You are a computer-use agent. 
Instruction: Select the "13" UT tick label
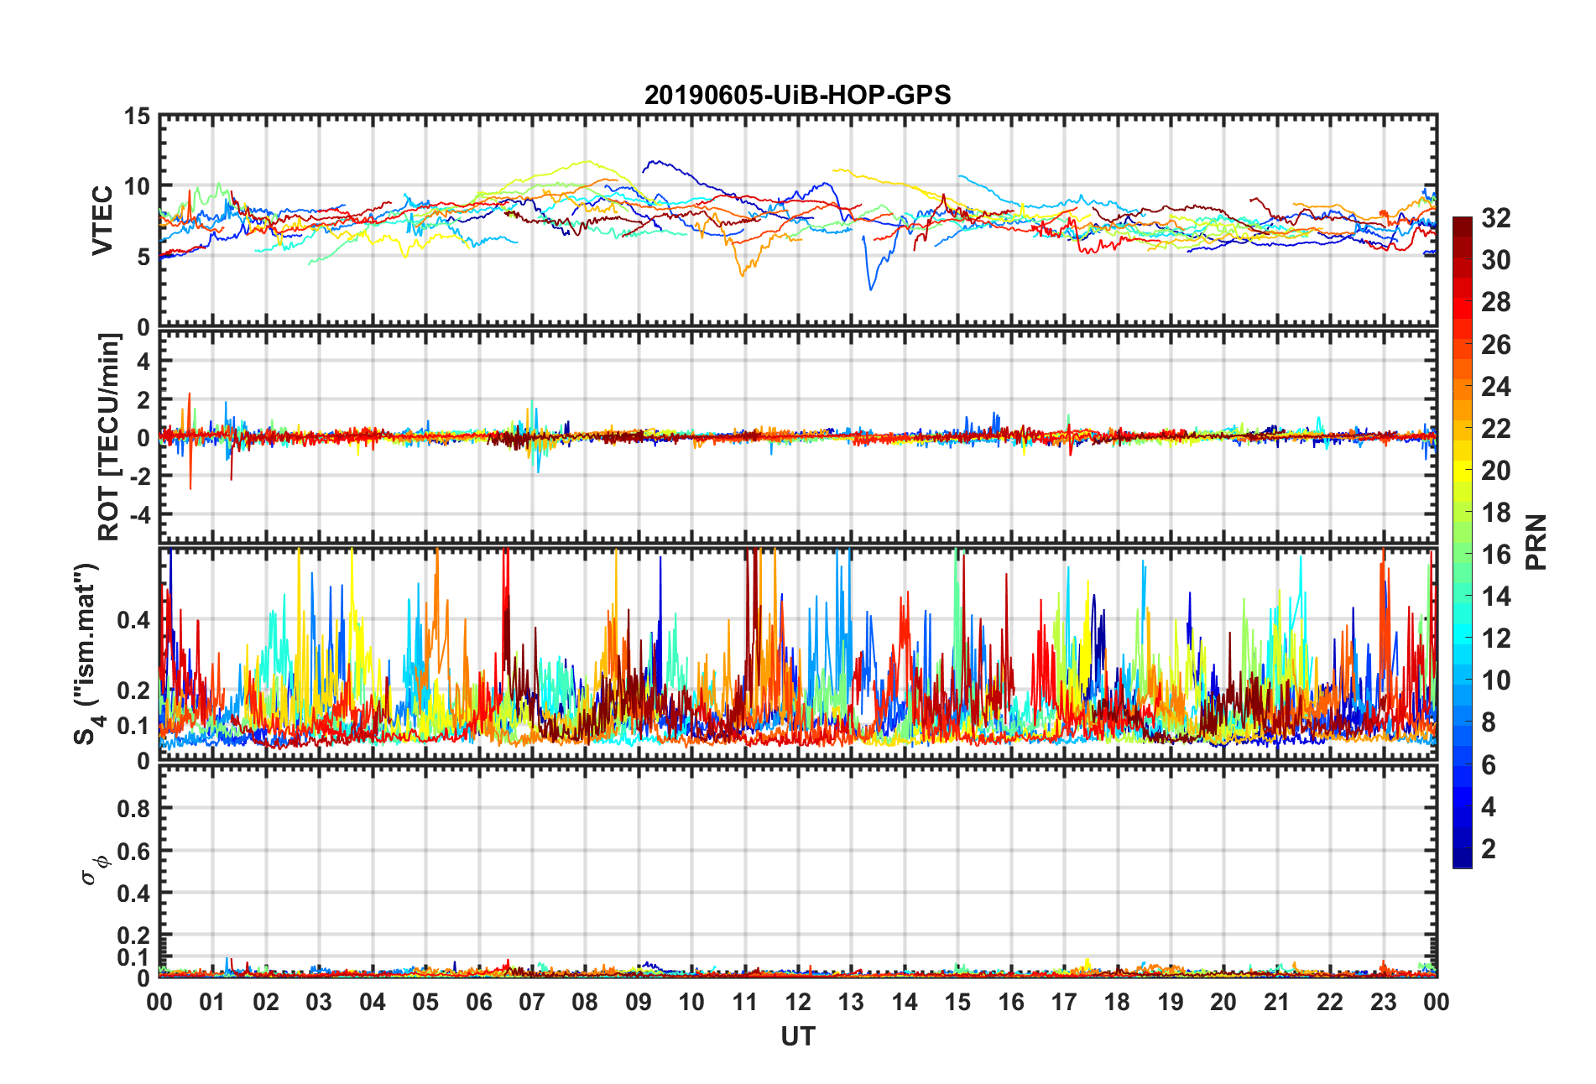tap(852, 1003)
